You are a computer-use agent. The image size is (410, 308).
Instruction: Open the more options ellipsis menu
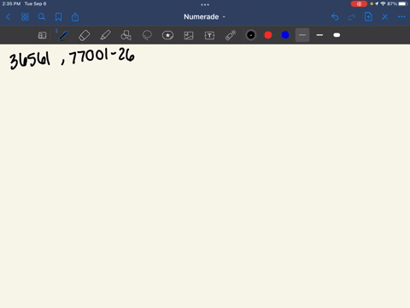click(401, 17)
